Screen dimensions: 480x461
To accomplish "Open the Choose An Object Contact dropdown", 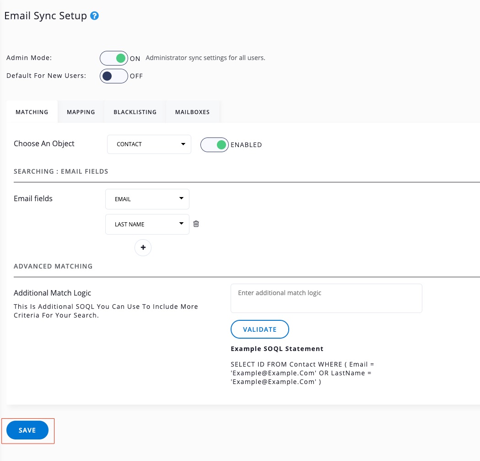I will [x=149, y=144].
